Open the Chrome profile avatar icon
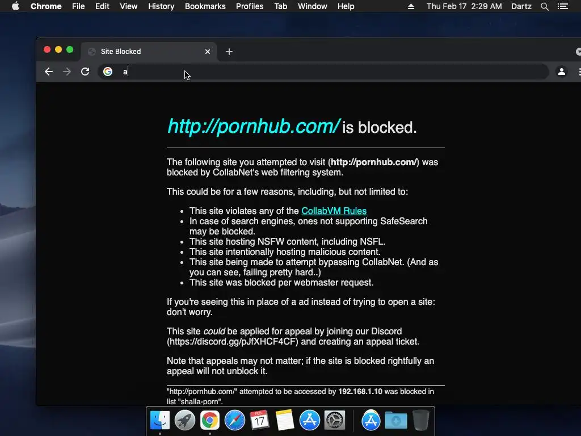The height and width of the screenshot is (436, 581). pos(562,72)
